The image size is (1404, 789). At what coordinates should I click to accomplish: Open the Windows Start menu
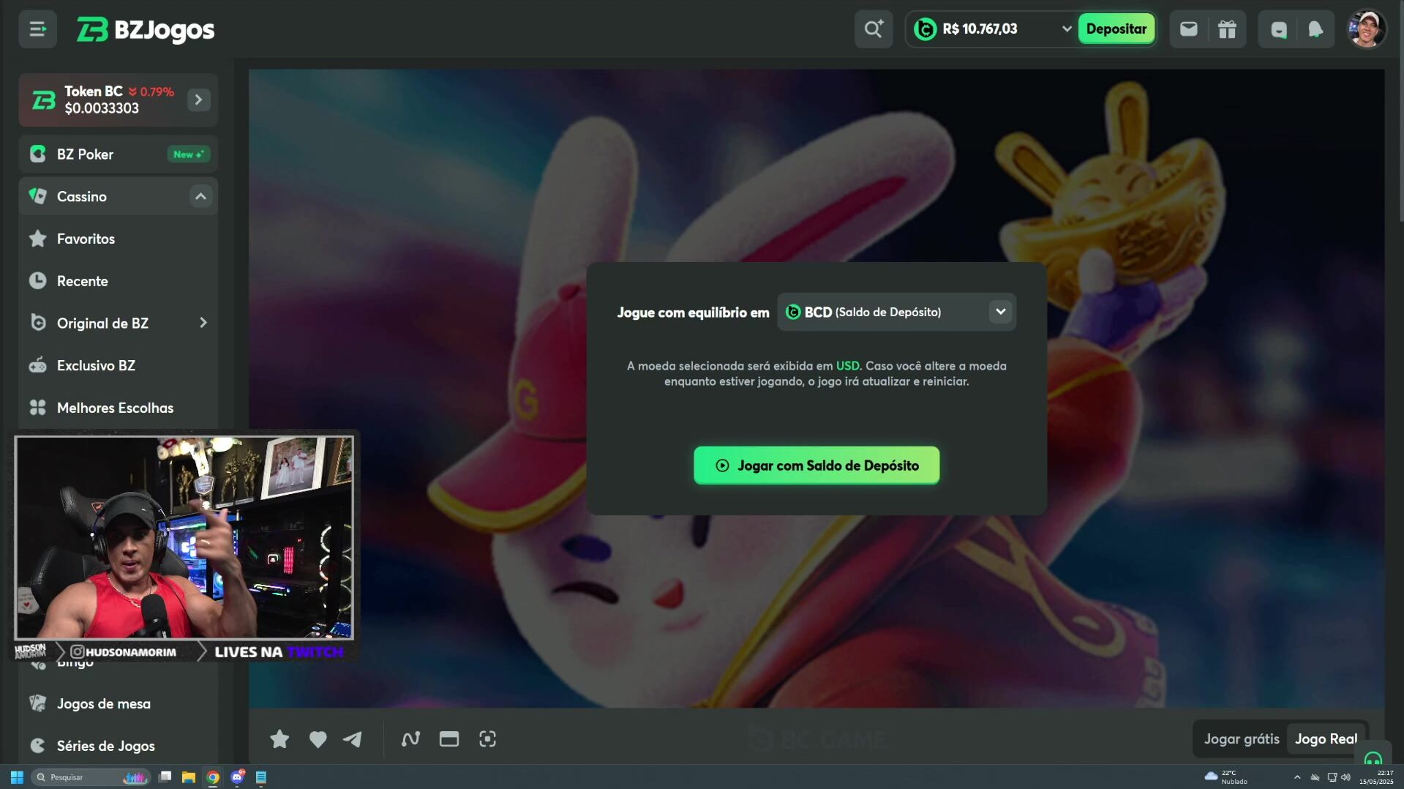[x=17, y=777]
